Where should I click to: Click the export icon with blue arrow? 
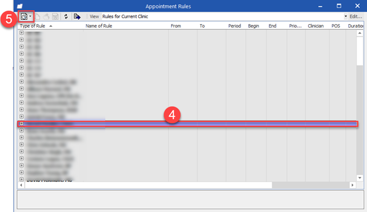point(77,16)
